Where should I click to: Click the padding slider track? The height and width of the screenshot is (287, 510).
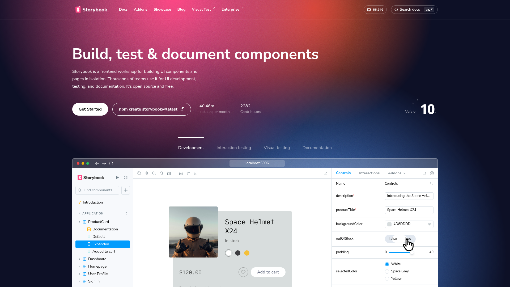(420, 252)
